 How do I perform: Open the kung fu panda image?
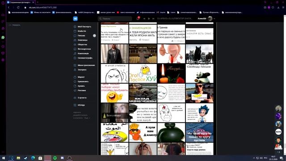(200, 73)
